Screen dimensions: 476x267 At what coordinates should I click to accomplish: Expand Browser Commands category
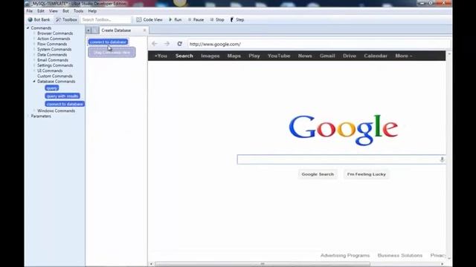click(x=34, y=33)
